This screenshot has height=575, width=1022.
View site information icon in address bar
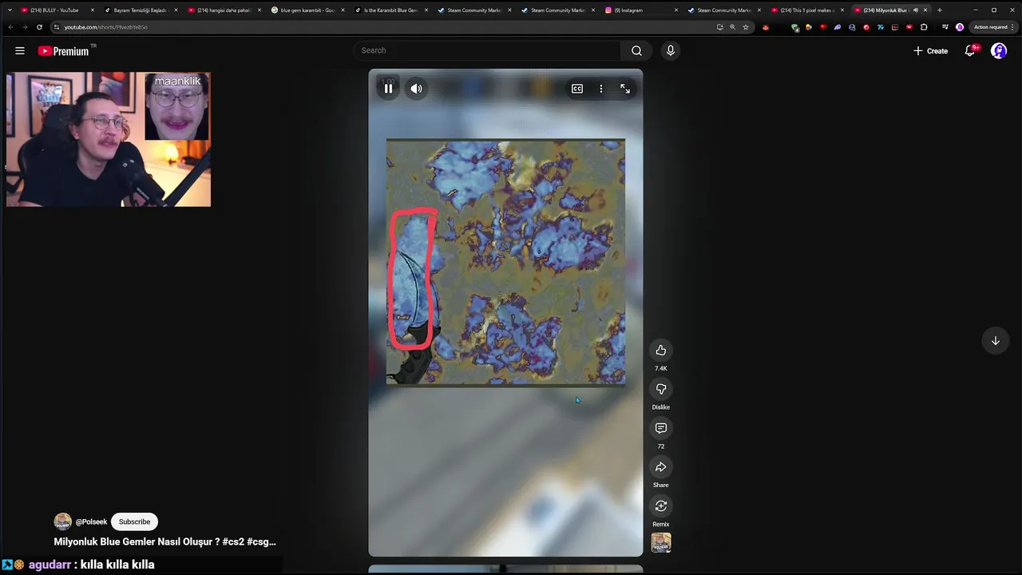coord(56,27)
